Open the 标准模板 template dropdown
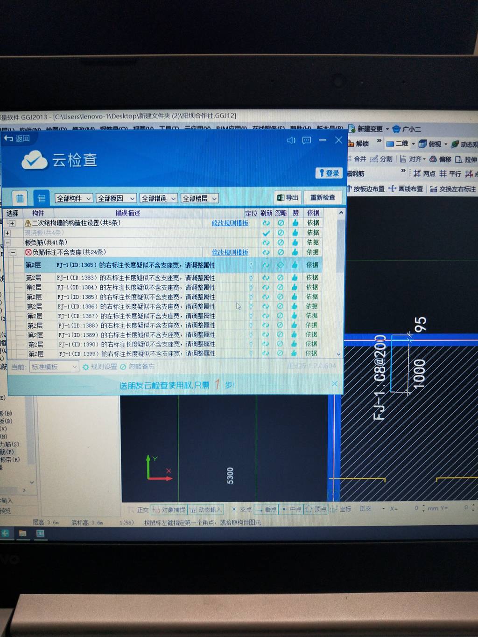This screenshot has height=637, width=478. (x=54, y=367)
